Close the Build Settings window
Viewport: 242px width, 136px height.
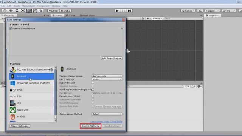124,20
